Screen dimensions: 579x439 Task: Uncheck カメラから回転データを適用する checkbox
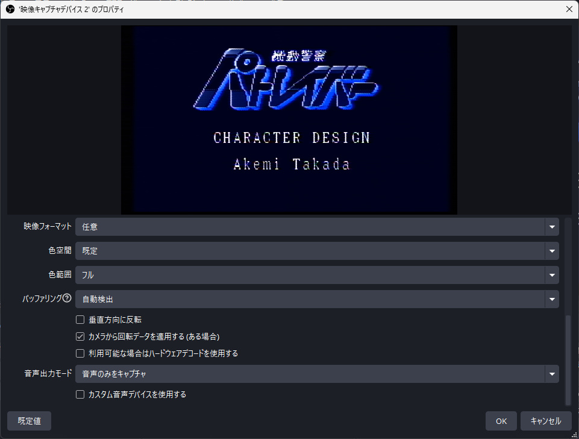(80, 336)
